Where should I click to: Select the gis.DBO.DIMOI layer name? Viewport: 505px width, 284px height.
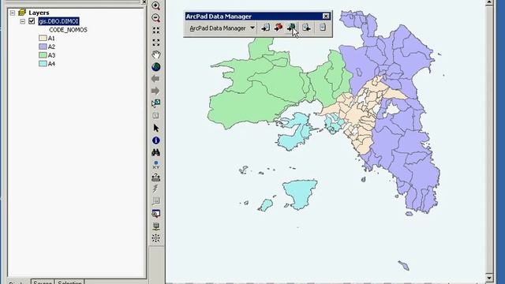(58, 21)
